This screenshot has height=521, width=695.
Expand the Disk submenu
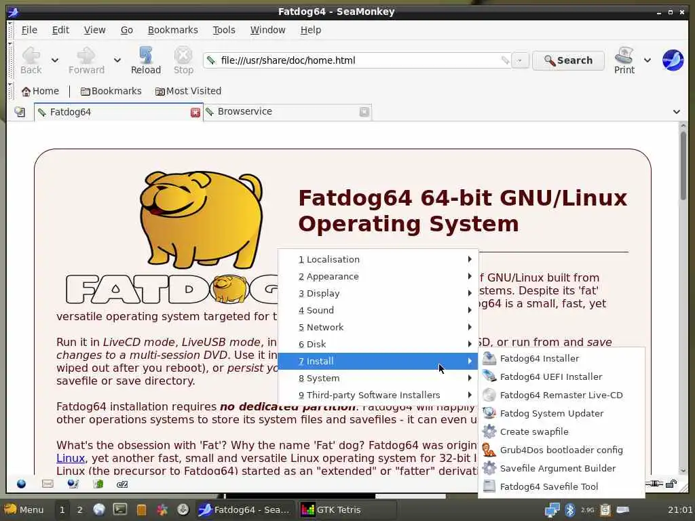[378, 344]
